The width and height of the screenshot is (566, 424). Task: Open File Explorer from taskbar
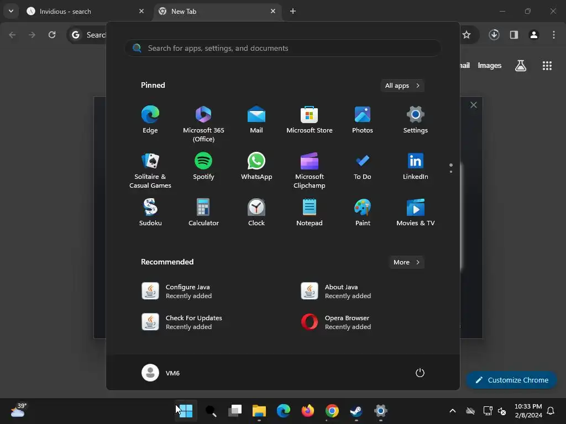click(x=259, y=411)
